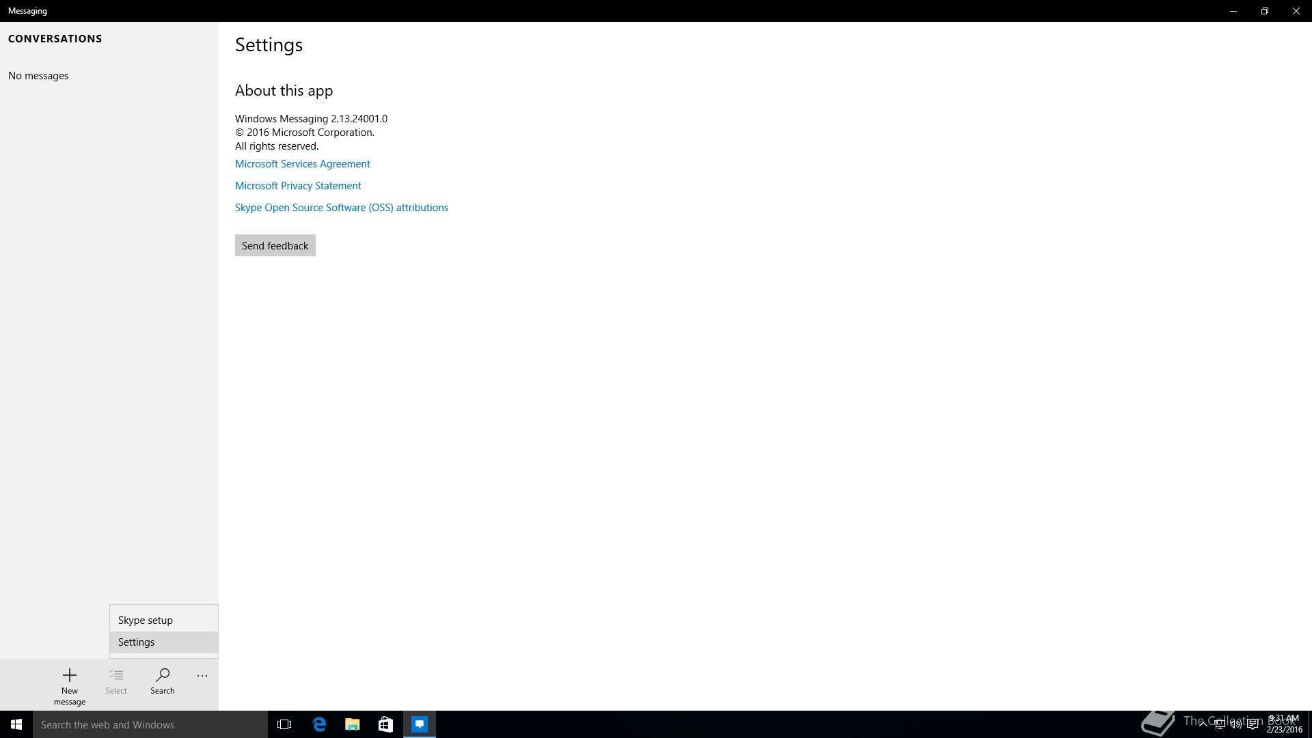Click '© 2016 Microsoft Corporation.' text
1312x738 pixels.
[x=305, y=133]
